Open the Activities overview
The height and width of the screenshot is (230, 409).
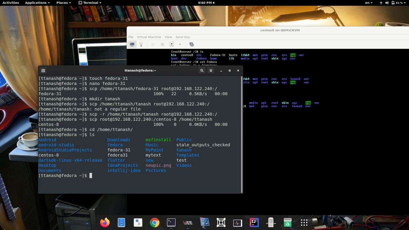[11, 3]
